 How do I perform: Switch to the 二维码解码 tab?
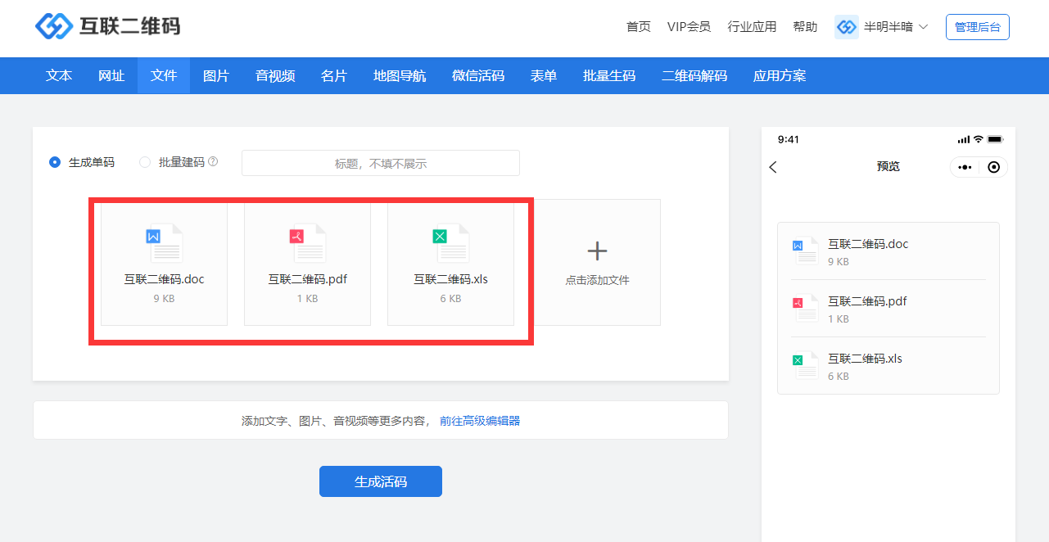[x=694, y=76]
